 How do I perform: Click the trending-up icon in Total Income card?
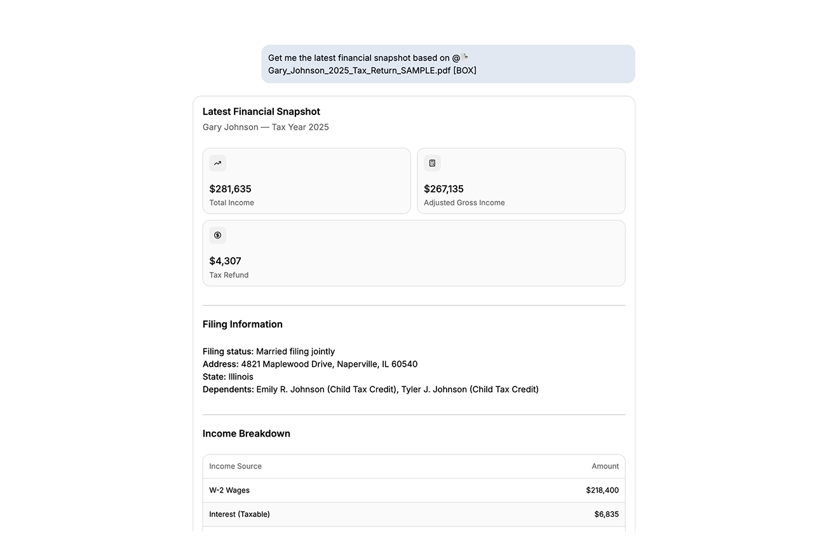[x=217, y=163]
